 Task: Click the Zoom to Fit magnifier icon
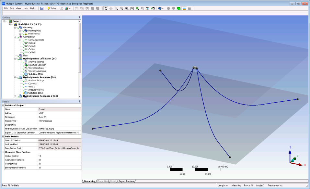(137, 8)
